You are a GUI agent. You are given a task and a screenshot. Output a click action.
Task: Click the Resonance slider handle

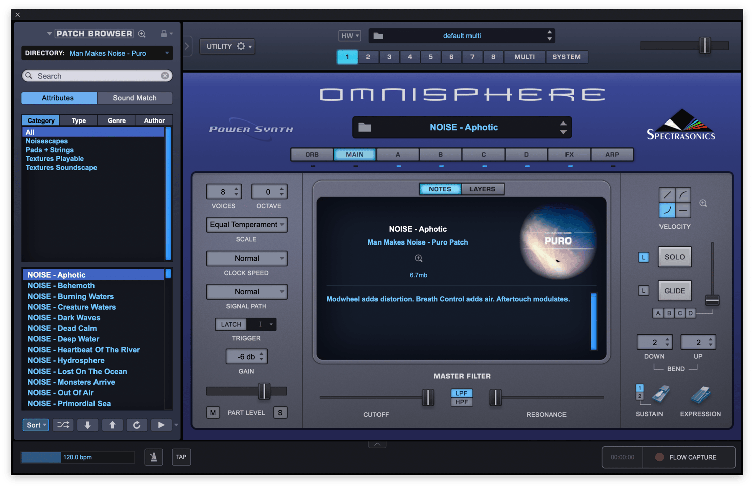pyautogui.click(x=496, y=397)
